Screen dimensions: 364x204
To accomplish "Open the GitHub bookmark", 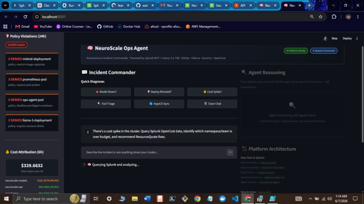I will click(105, 27).
